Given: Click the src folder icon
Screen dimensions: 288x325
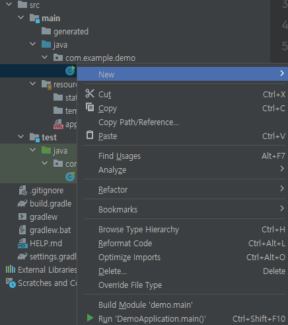Looking at the screenshot, I should coord(22,5).
